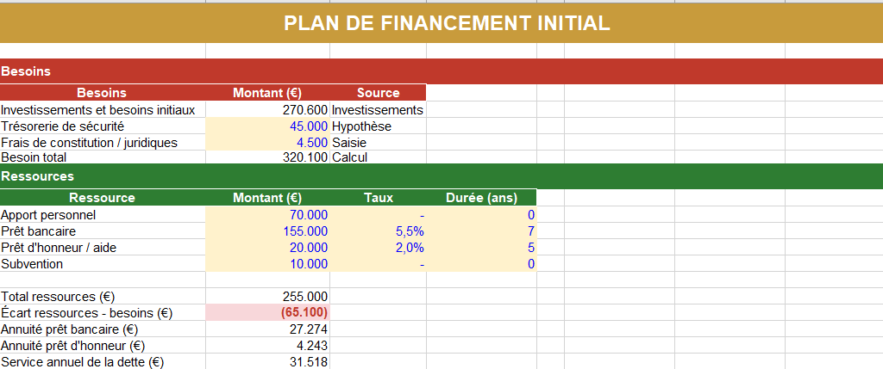Select the 'Prêt d'honneur / aide' cell
Image resolution: width=883 pixels, height=369 pixels.
pyautogui.click(x=103, y=247)
